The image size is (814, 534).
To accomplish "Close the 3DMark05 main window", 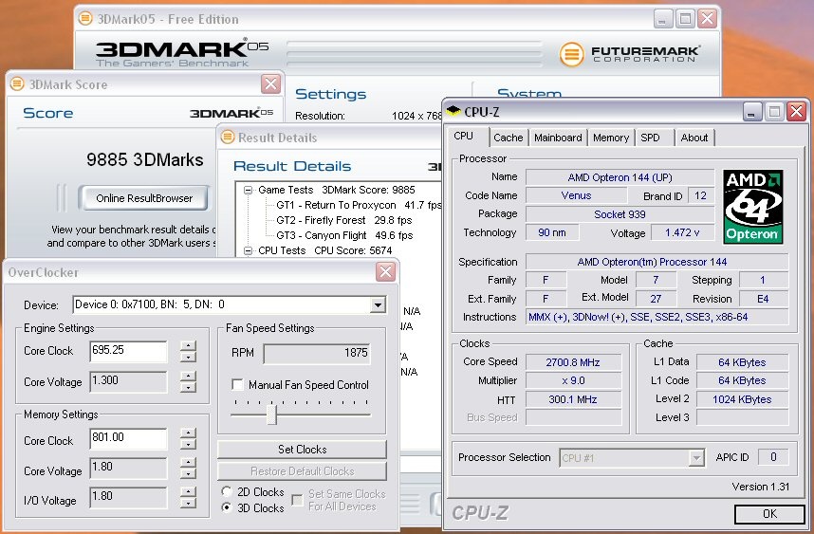I will click(707, 19).
